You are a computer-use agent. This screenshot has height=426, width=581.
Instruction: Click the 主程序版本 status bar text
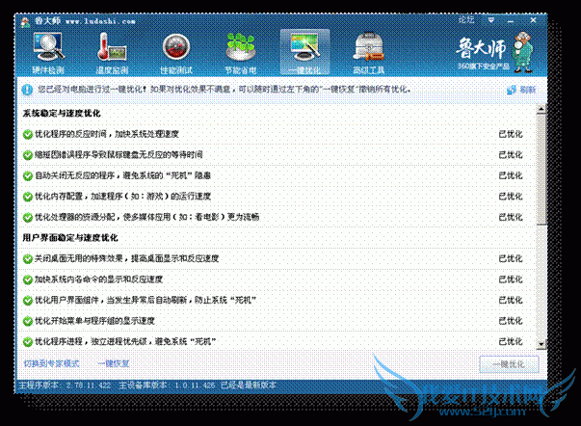(x=65, y=386)
